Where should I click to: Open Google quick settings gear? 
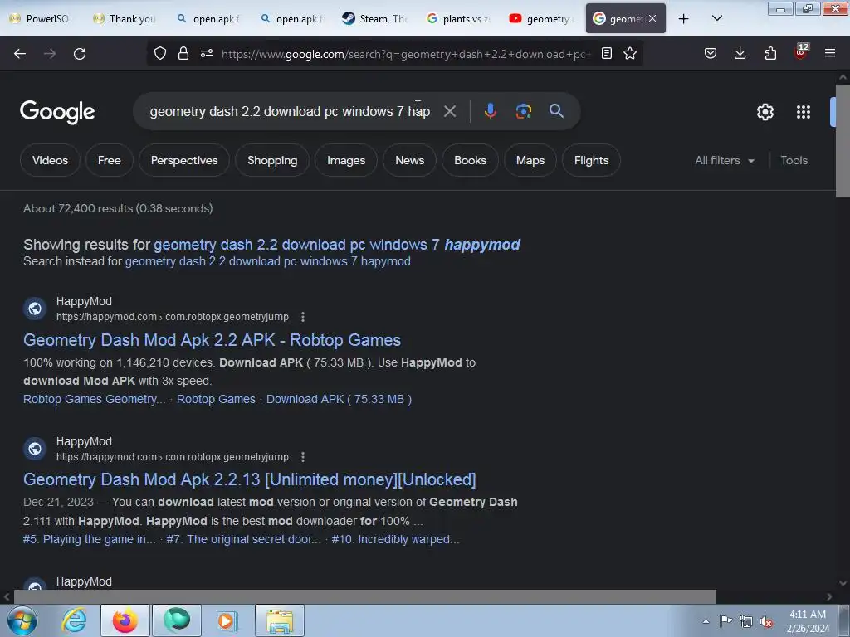click(x=765, y=112)
